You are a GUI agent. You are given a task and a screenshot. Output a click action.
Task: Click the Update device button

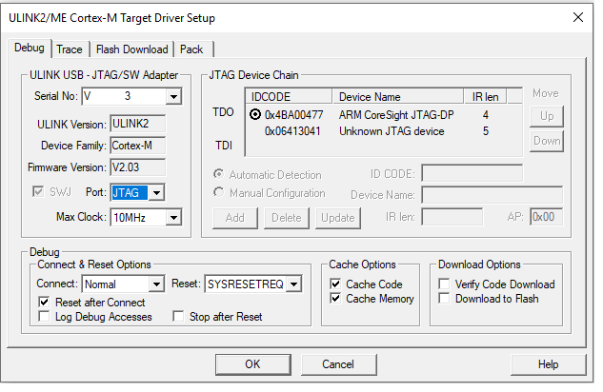point(338,218)
